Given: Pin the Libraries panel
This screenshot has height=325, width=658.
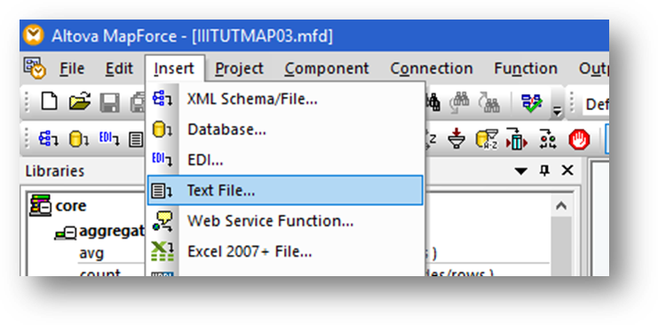Looking at the screenshot, I should [x=544, y=170].
